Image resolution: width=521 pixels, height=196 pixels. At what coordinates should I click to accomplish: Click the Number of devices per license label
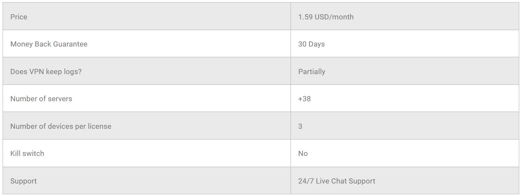click(x=61, y=126)
